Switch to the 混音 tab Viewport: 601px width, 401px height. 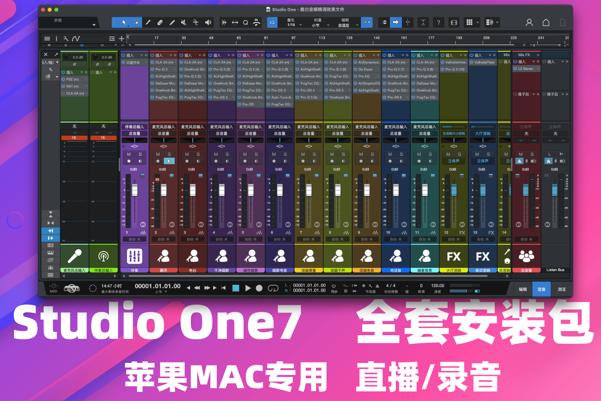[541, 289]
